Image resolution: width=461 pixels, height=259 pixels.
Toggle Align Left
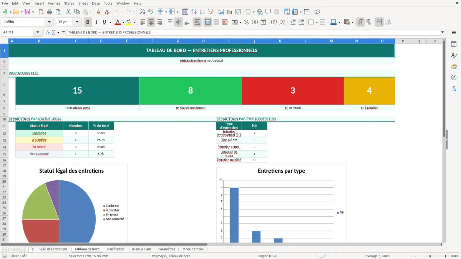click(143, 22)
